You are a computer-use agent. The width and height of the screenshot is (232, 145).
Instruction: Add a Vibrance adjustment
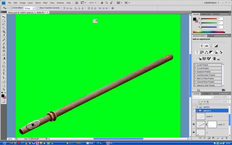point(197,52)
